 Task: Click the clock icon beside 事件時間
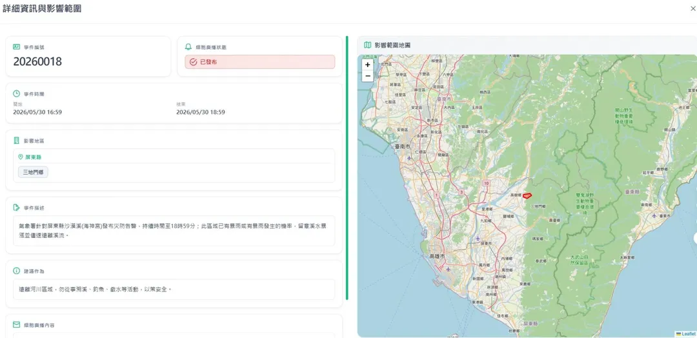(16, 94)
